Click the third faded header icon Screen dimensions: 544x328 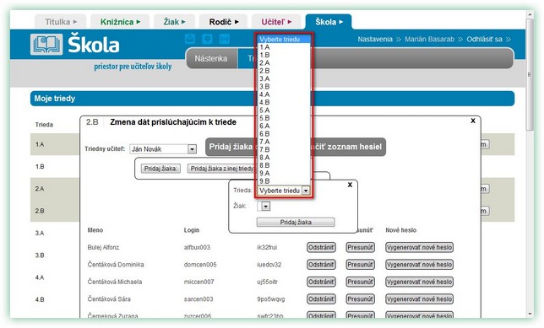point(225,39)
